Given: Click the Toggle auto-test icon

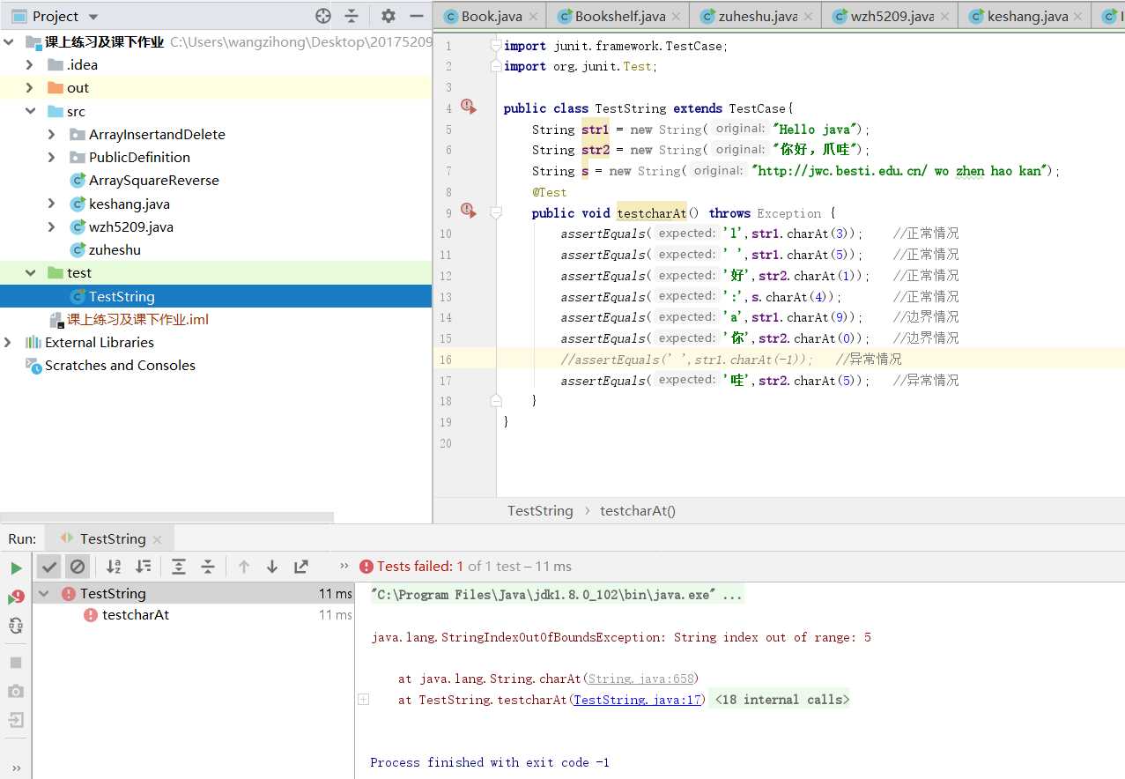Looking at the screenshot, I should [x=16, y=627].
